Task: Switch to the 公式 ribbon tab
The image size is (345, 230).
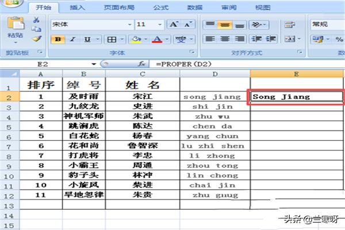Action: (x=161, y=7)
